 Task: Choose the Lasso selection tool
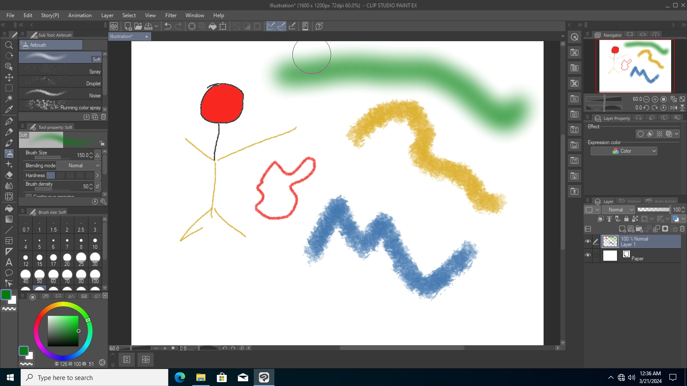point(9,87)
